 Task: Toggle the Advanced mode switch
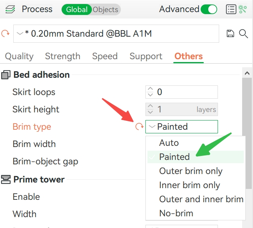pos(209,9)
